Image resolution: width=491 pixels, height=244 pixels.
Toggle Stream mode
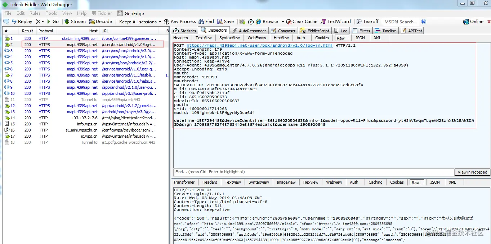(75, 22)
